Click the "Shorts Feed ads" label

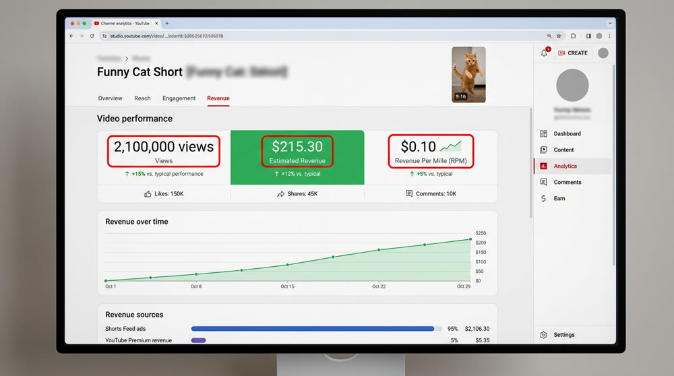[x=125, y=329]
